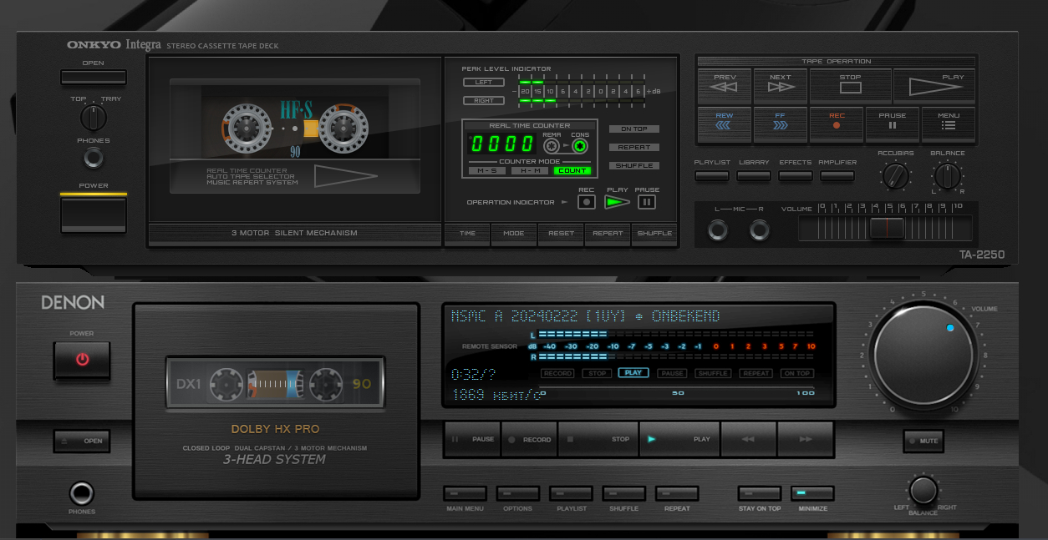
Task: Select M-S counter mode
Action: (x=487, y=170)
